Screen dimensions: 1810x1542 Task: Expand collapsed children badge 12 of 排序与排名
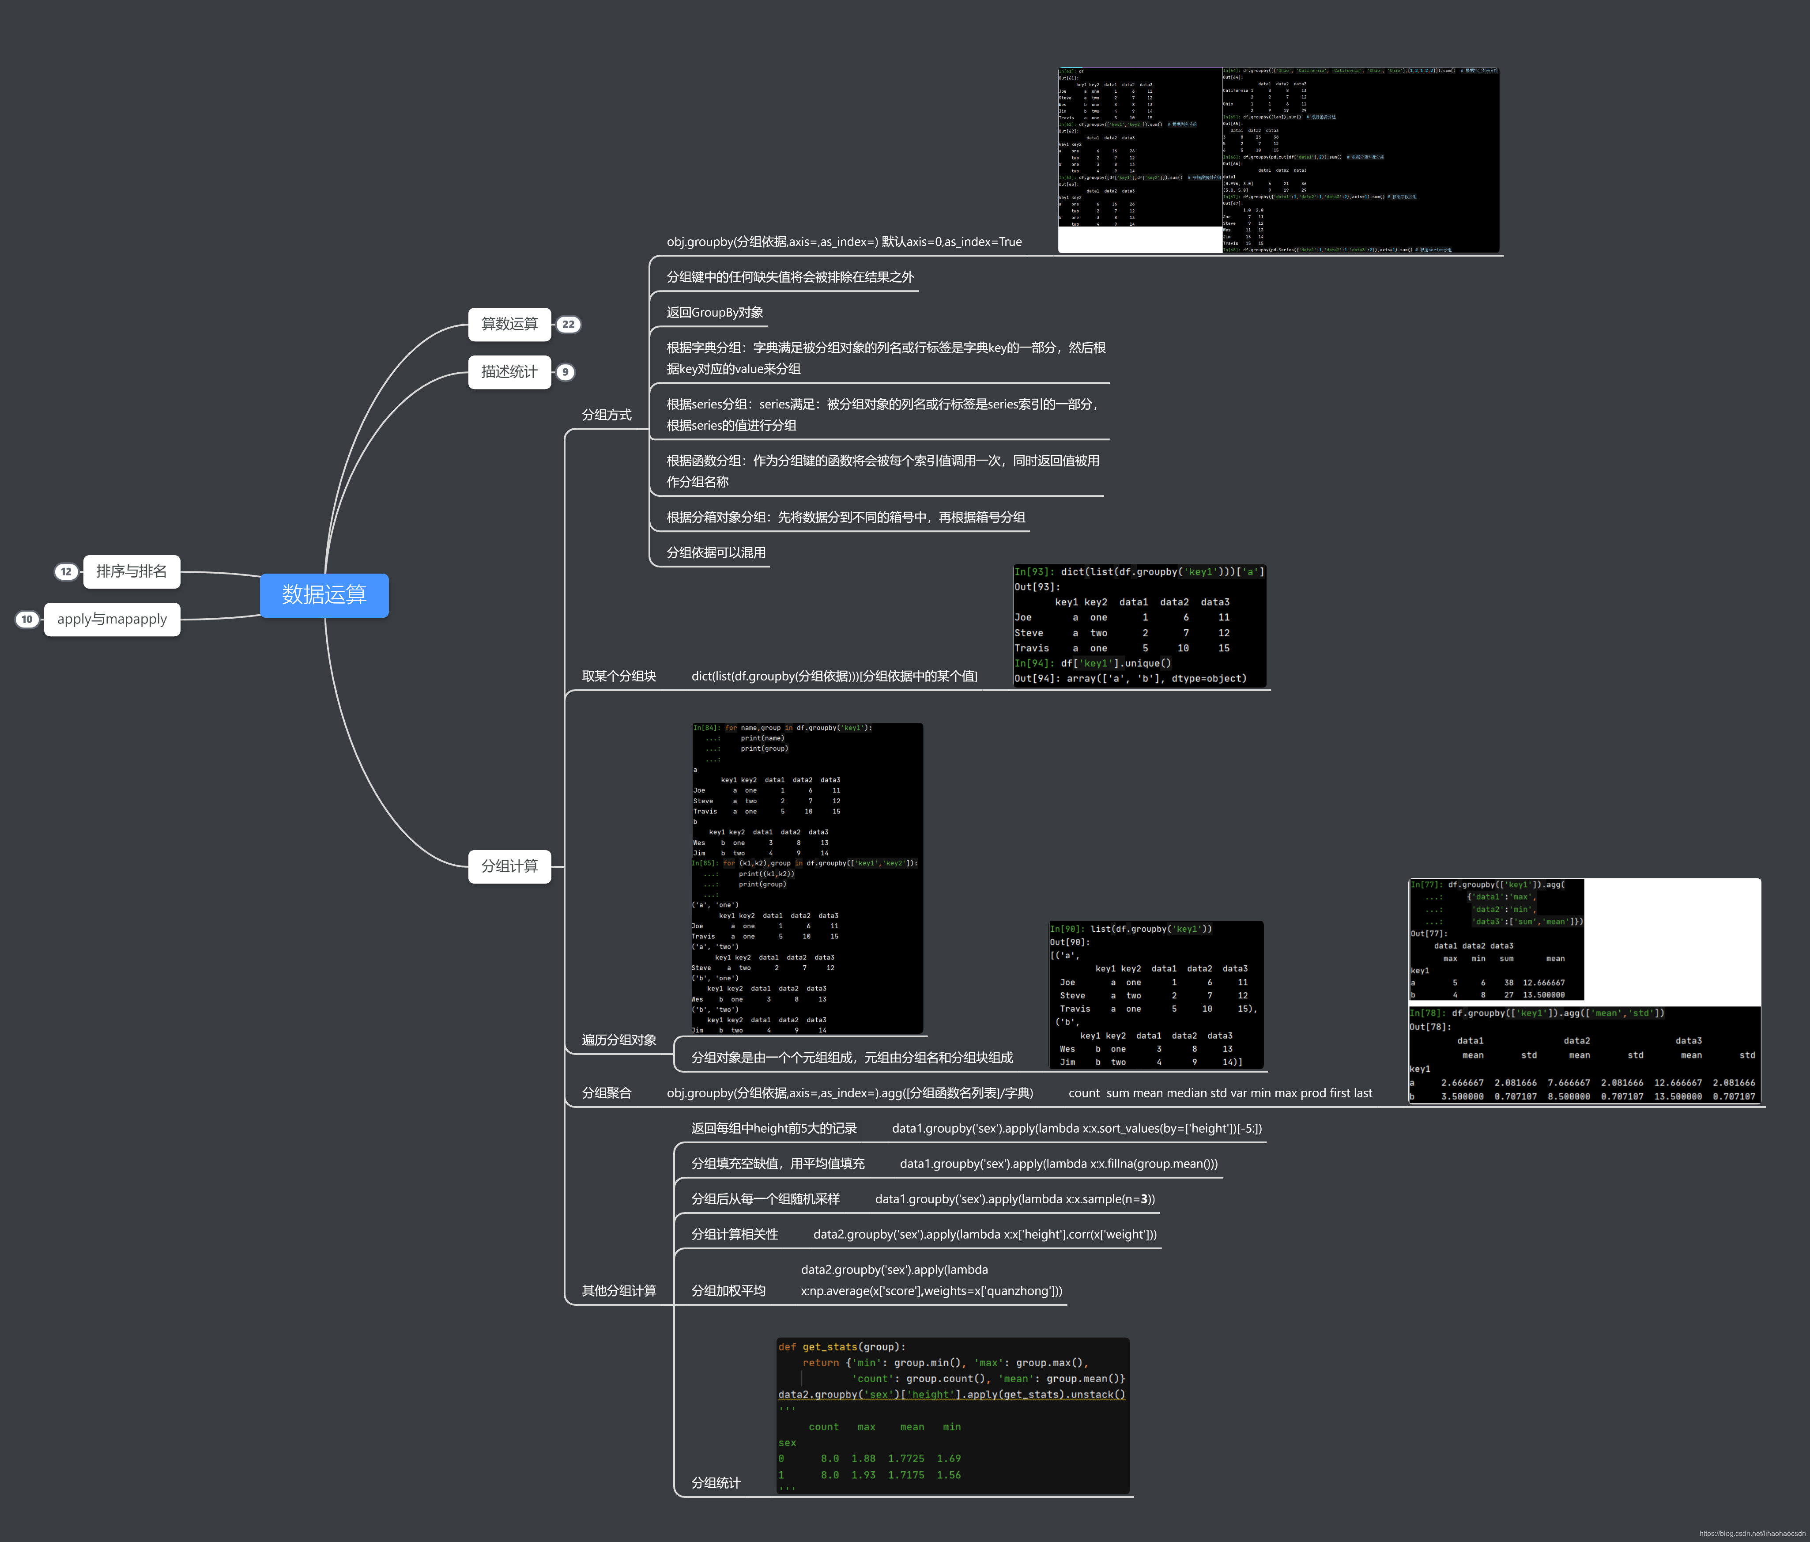(66, 571)
